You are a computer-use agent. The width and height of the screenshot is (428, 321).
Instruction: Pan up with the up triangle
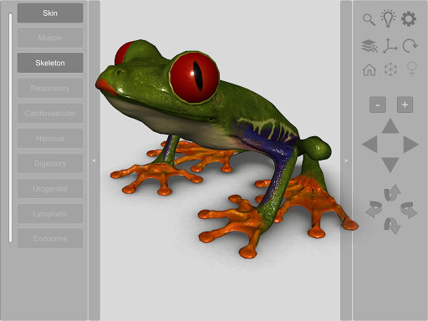tap(390, 125)
